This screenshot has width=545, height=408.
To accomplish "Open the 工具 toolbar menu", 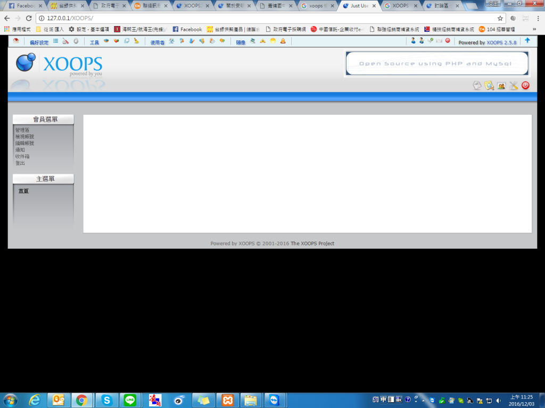I will tap(94, 42).
